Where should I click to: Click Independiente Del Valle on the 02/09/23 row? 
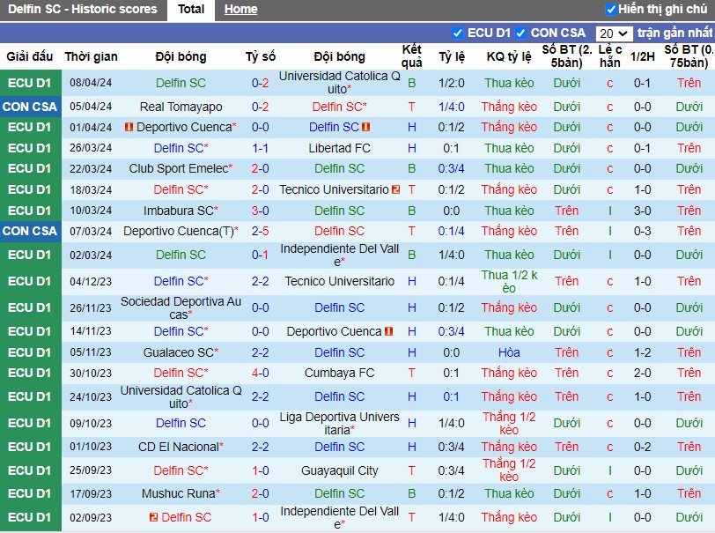pyautogui.click(x=340, y=517)
